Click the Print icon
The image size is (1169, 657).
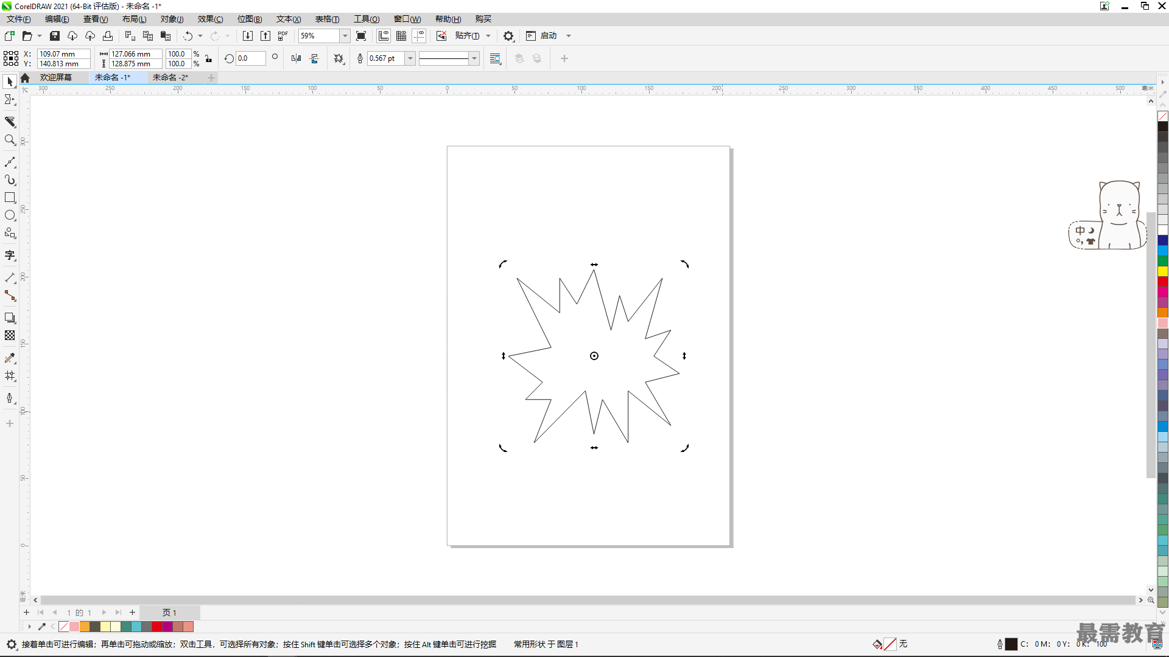[108, 36]
